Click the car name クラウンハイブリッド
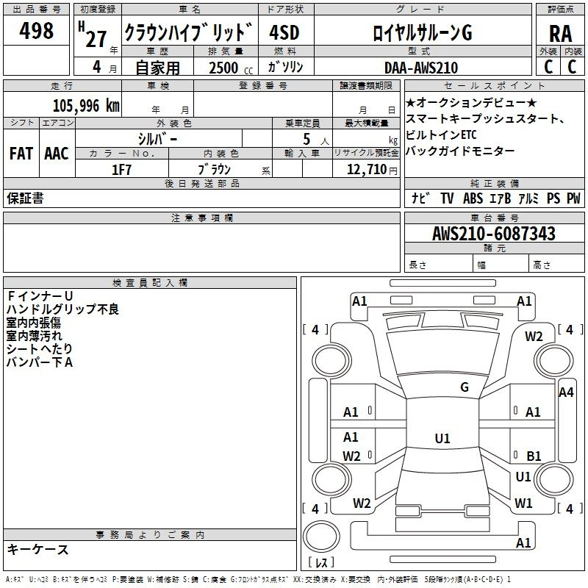The width and height of the screenshot is (588, 588). tap(188, 33)
